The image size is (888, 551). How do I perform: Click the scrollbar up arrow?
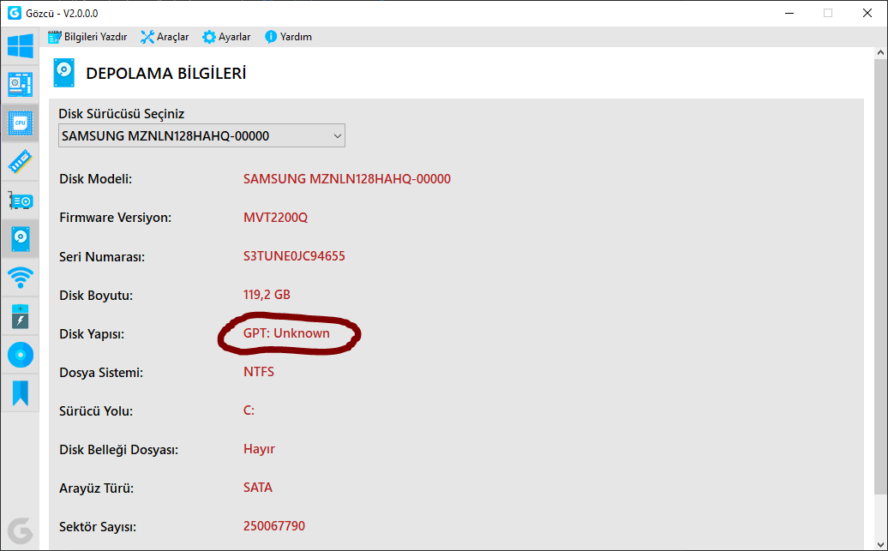pos(880,52)
